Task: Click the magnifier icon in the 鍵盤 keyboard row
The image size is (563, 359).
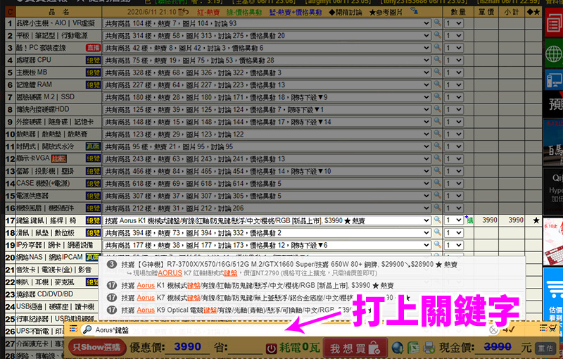Action: [x=437, y=220]
